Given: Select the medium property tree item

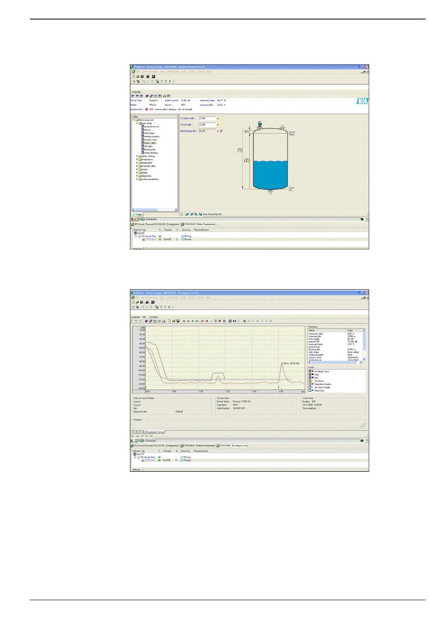Looking at the screenshot, I should pyautogui.click(x=151, y=136).
